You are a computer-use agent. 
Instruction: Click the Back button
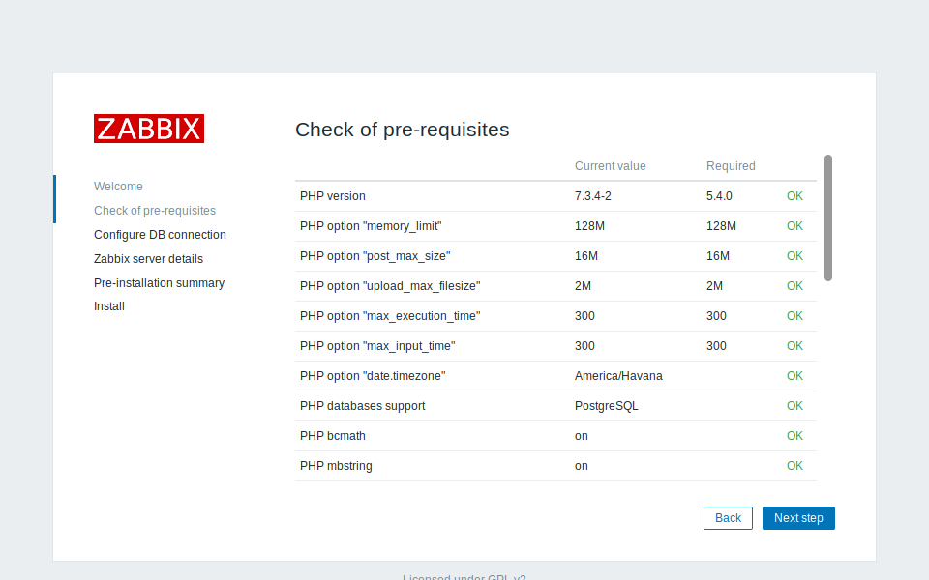pos(728,518)
